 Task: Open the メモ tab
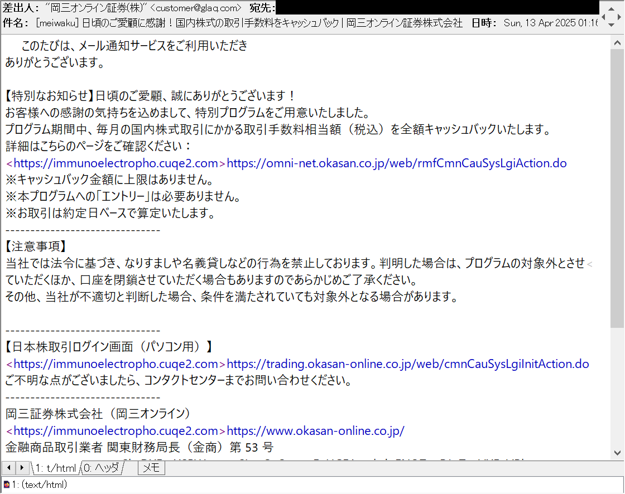[151, 468]
